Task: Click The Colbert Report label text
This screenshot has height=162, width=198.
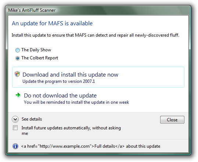Action: pyautogui.click(x=40, y=58)
